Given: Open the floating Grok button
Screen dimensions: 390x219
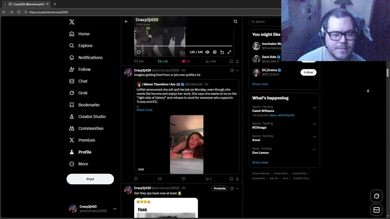Looking at the screenshot, I should pyautogui.click(x=377, y=196).
